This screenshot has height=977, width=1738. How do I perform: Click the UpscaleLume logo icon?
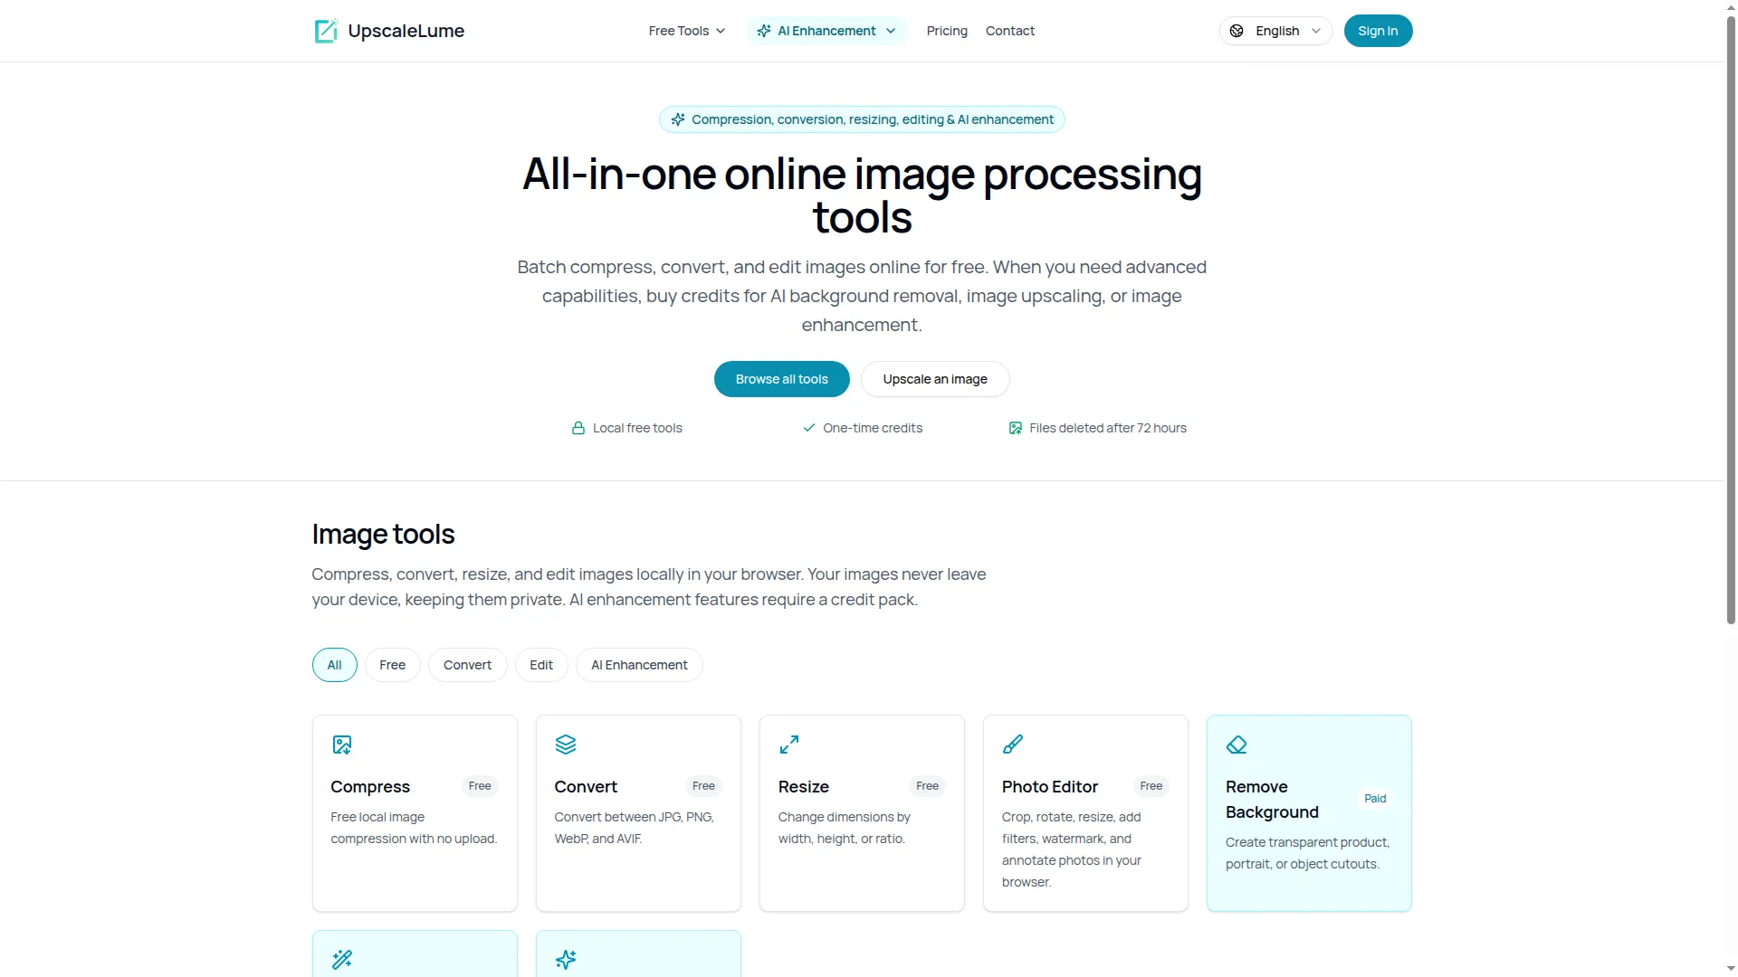pos(326,31)
